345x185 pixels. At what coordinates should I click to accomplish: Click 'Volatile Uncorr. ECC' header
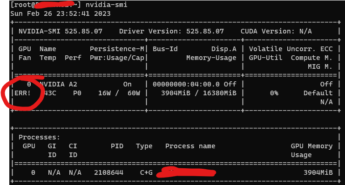291,49
